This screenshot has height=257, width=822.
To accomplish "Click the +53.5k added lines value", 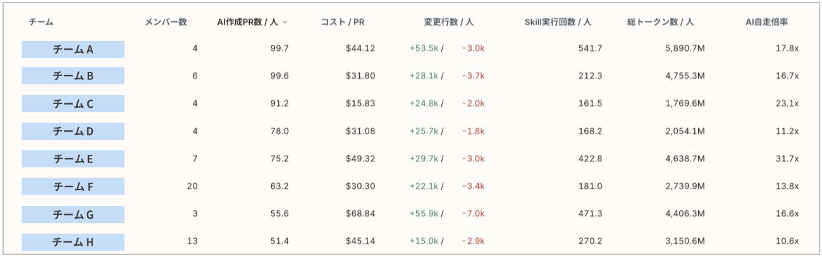I will point(424,49).
